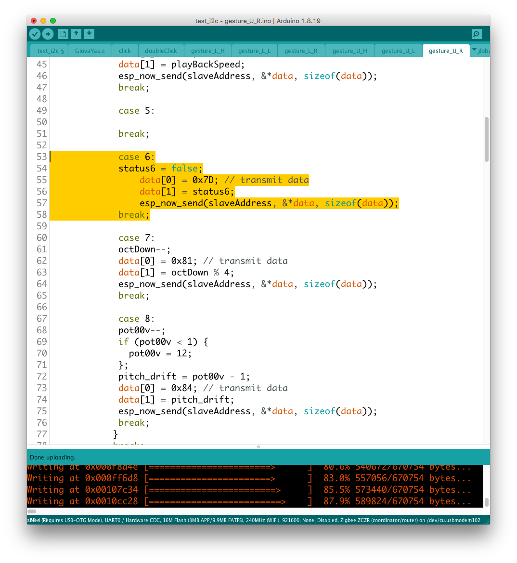Screen dimensions: 517x563
Task: Open the Serial Monitor
Action: pyautogui.click(x=477, y=34)
